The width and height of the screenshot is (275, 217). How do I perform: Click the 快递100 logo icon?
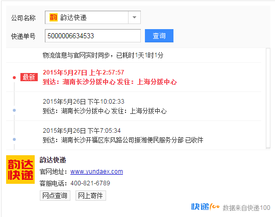(x=205, y=207)
